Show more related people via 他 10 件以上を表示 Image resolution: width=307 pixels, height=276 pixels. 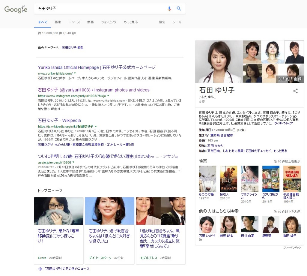click(287, 212)
